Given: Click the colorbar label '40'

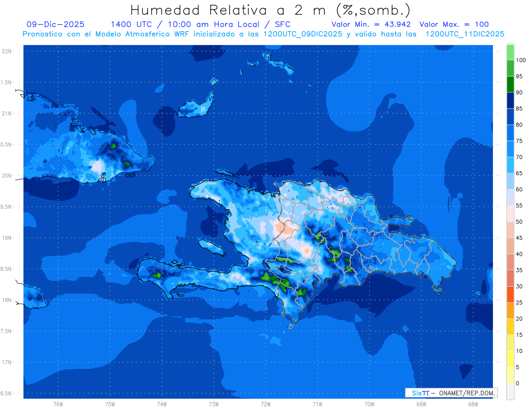Looking at the screenshot, I should (x=519, y=254).
